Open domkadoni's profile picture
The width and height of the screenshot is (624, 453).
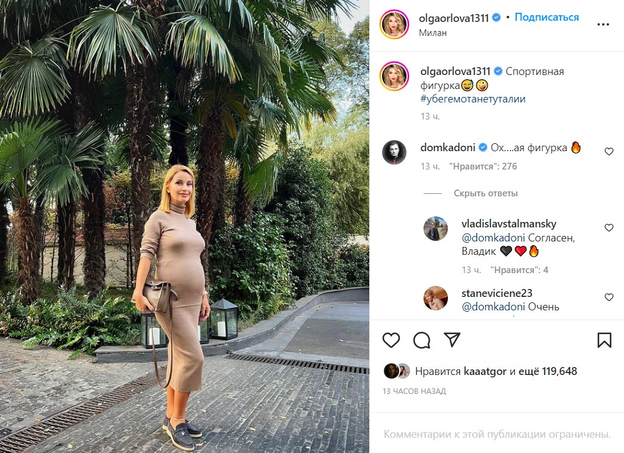coord(394,152)
